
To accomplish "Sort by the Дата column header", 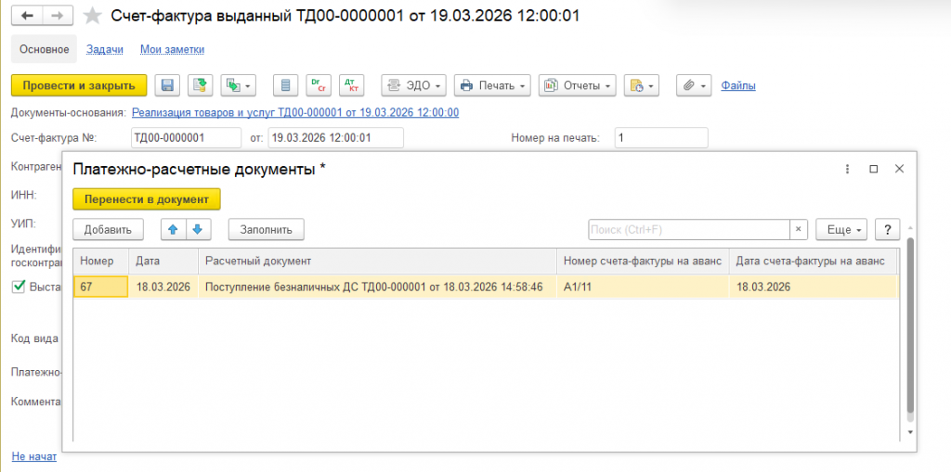I will (163, 261).
